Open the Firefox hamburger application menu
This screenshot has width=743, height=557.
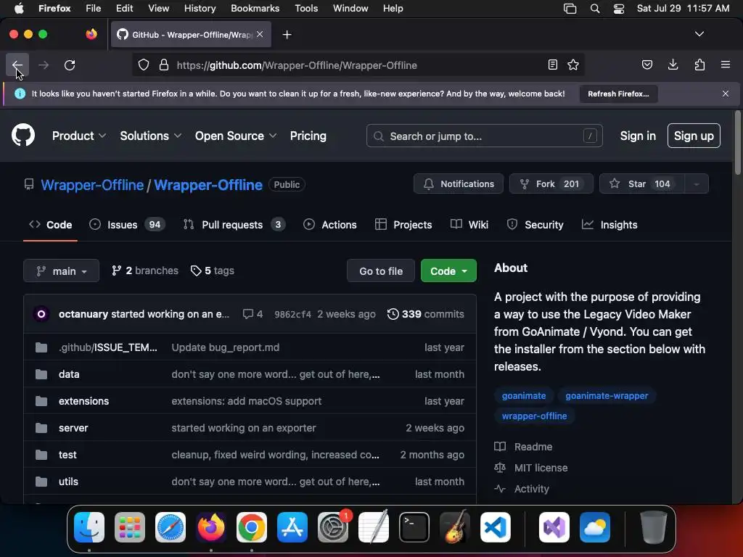726,65
